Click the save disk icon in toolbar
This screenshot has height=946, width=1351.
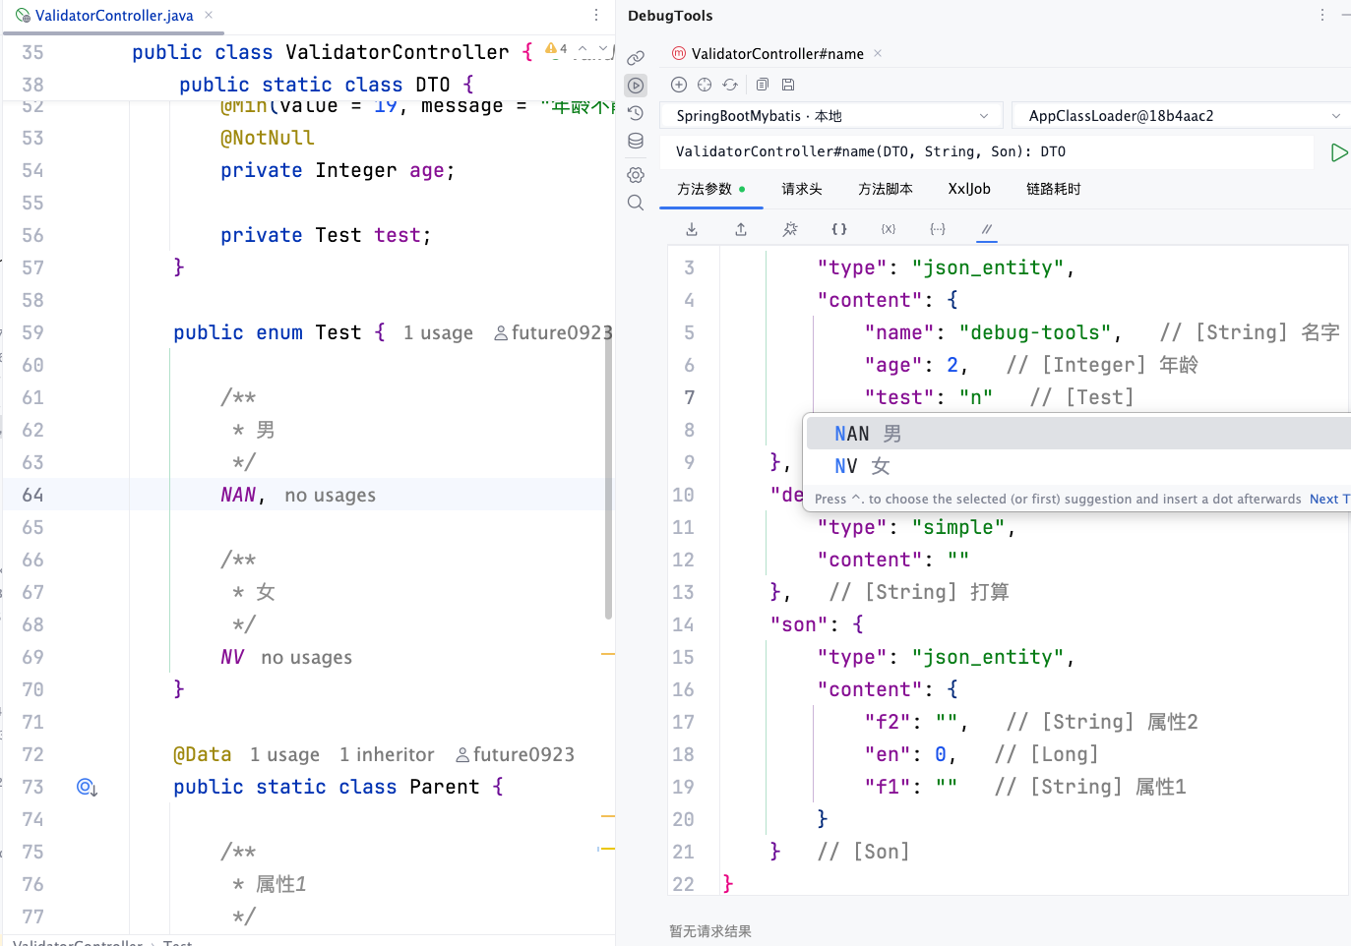coord(788,85)
